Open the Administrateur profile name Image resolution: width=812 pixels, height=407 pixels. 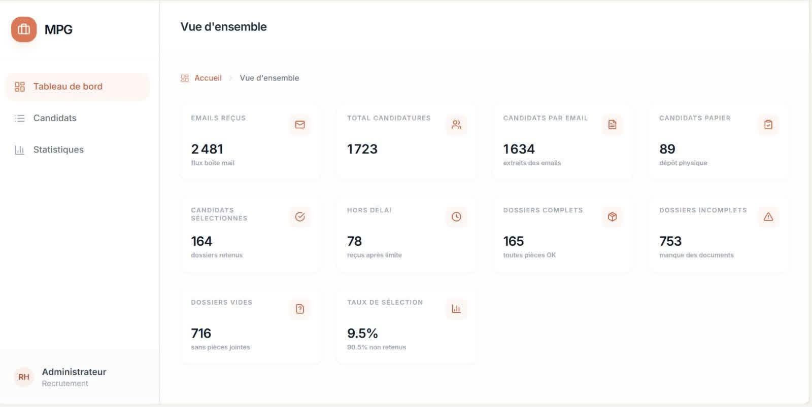pos(74,372)
